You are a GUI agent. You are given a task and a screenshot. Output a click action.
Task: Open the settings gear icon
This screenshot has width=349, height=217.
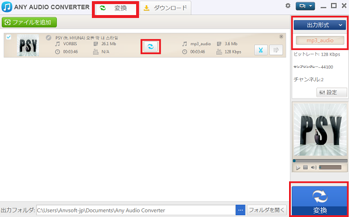pos(288,6)
